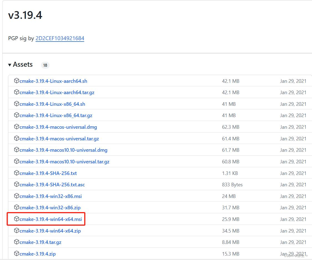
Task: Download cmake-3.19.4-macos-universal.tar.gz archive
Action: click(59, 138)
